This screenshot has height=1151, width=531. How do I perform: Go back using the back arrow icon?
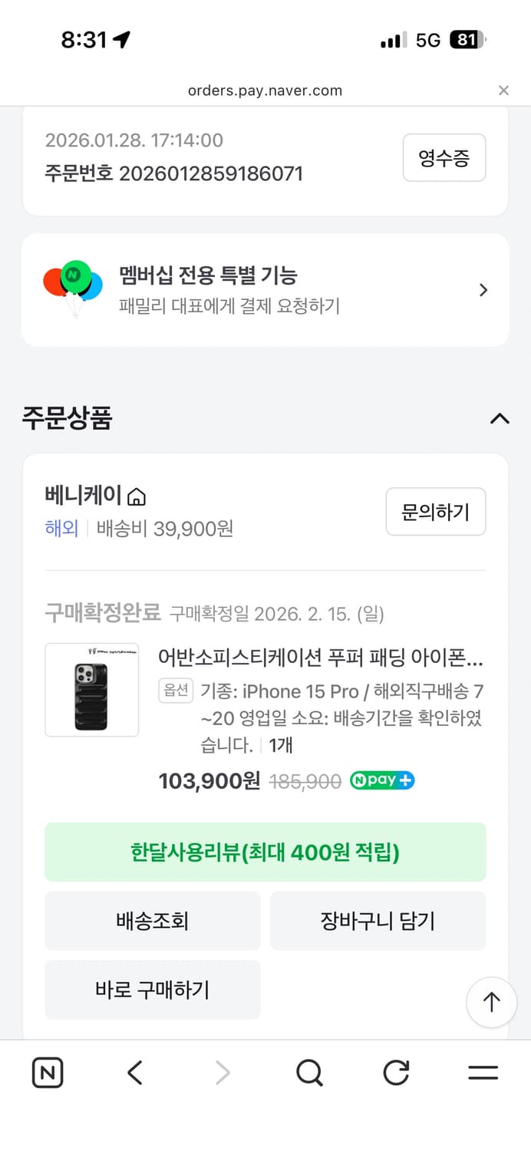tap(134, 1073)
